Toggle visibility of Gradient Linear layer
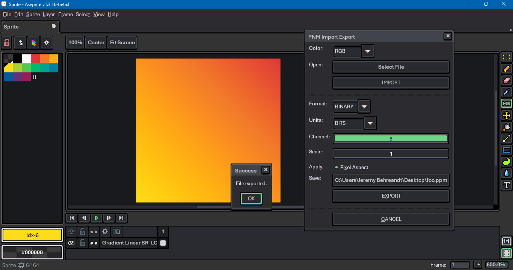Image resolution: width=513 pixels, height=270 pixels. (x=71, y=243)
